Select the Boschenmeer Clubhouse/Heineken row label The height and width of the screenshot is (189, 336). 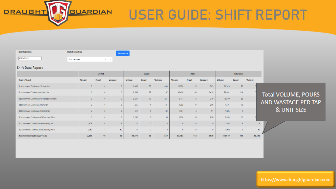33,105
